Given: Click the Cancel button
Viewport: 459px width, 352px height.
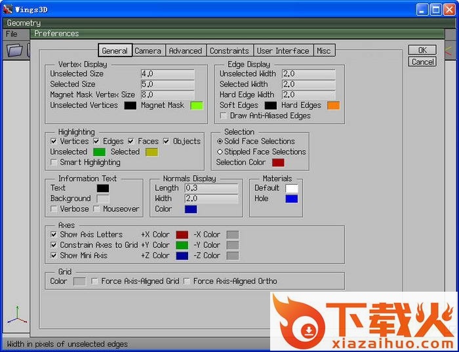Looking at the screenshot, I should (422, 62).
